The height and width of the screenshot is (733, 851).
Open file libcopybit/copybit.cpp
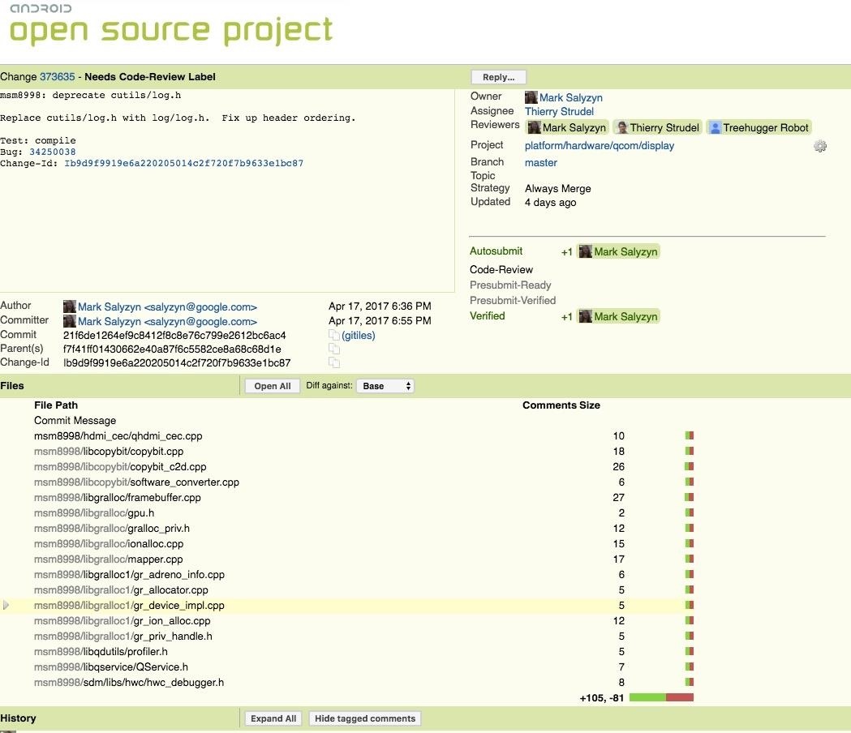coord(109,451)
